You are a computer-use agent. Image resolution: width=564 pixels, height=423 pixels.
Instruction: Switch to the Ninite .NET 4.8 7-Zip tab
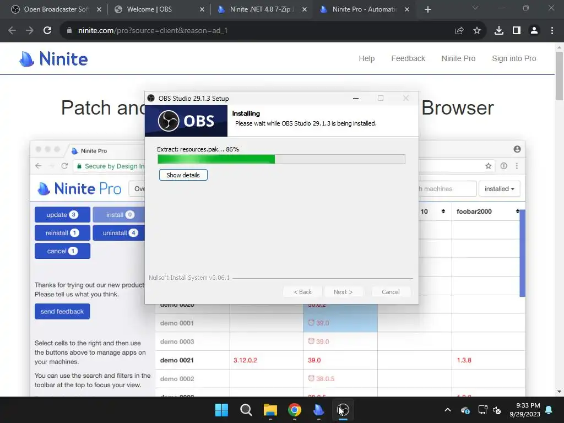[x=263, y=9]
